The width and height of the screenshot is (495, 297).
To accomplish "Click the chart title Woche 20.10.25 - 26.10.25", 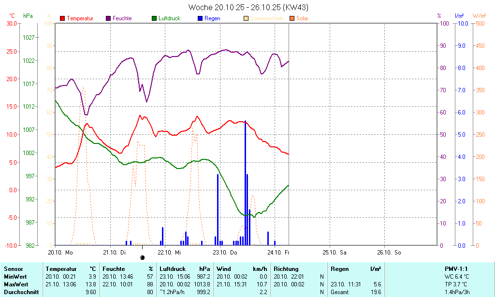I will click(248, 7).
